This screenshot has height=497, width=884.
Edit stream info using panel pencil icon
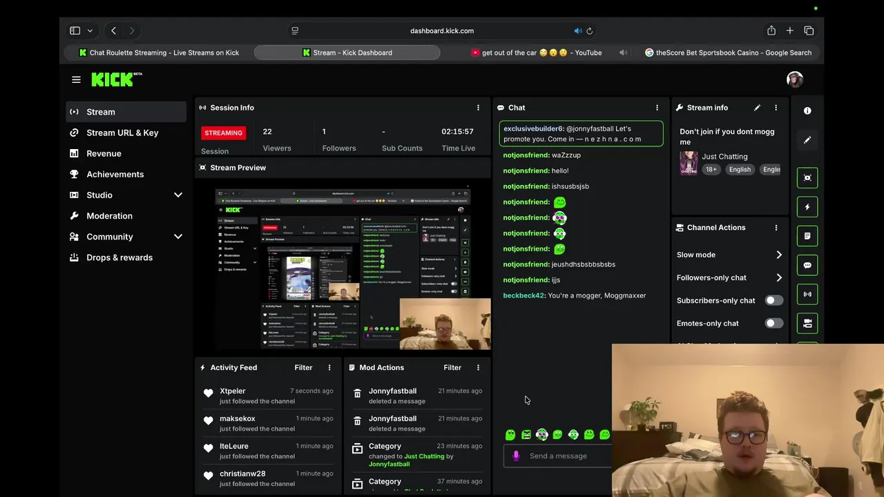click(757, 108)
